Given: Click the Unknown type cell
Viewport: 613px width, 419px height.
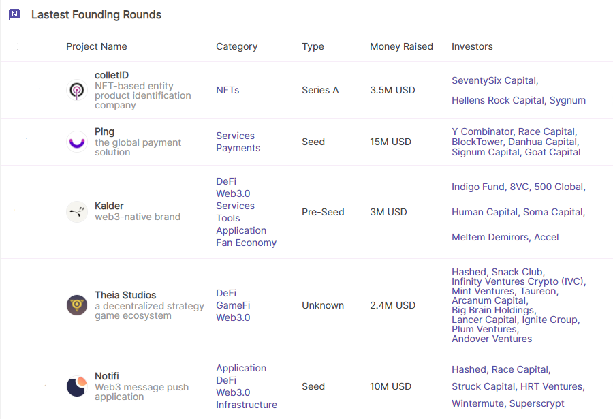Looking at the screenshot, I should point(323,305).
